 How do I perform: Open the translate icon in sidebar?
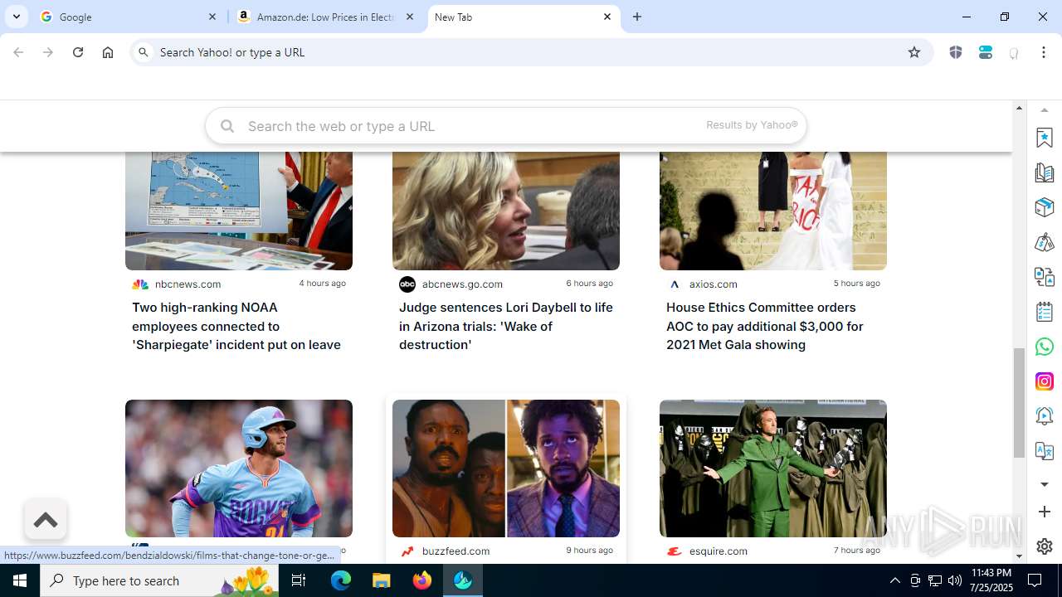point(1045,451)
